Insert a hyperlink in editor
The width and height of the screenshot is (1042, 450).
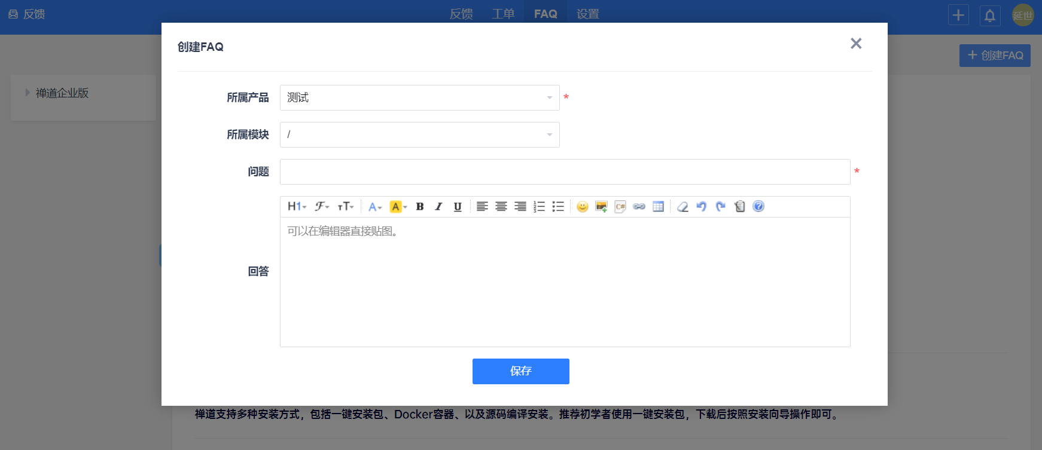[639, 207]
